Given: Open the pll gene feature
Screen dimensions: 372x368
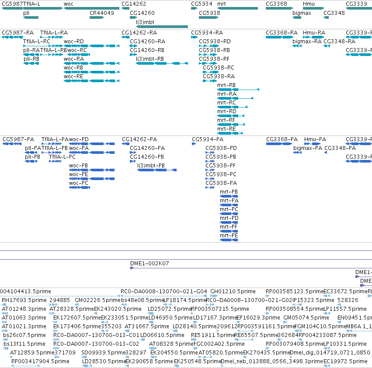Looking at the screenshot, I should coord(31,17).
